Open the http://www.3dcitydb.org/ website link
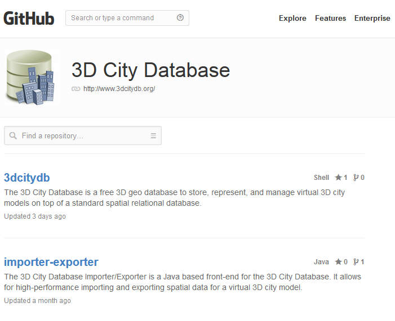395x321 pixels. [119, 89]
